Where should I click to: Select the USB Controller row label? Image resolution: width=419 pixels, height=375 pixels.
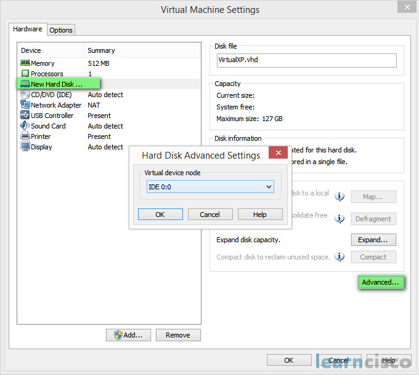52,116
